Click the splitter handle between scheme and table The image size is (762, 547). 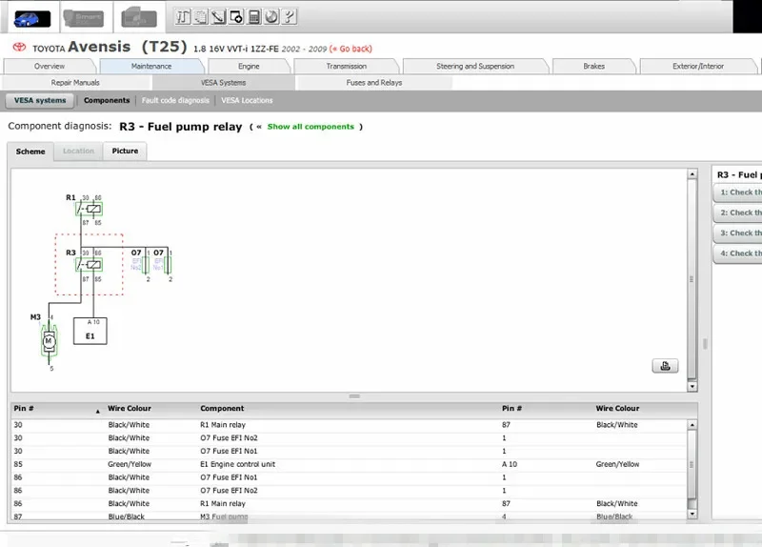coord(354,396)
